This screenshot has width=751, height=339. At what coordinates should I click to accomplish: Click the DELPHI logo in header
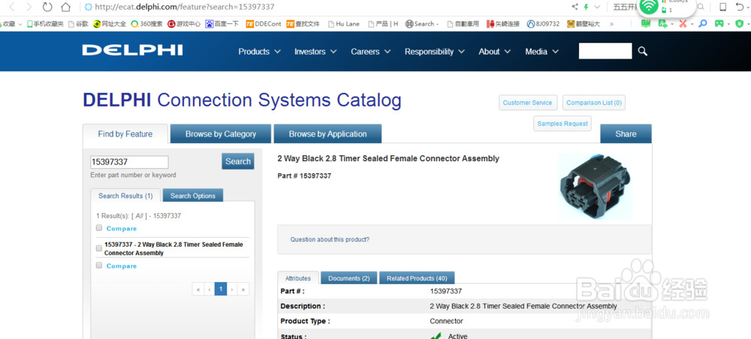tap(132, 50)
